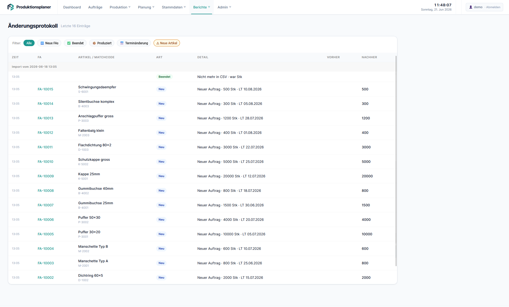Expand the Admin menu

tap(224, 7)
